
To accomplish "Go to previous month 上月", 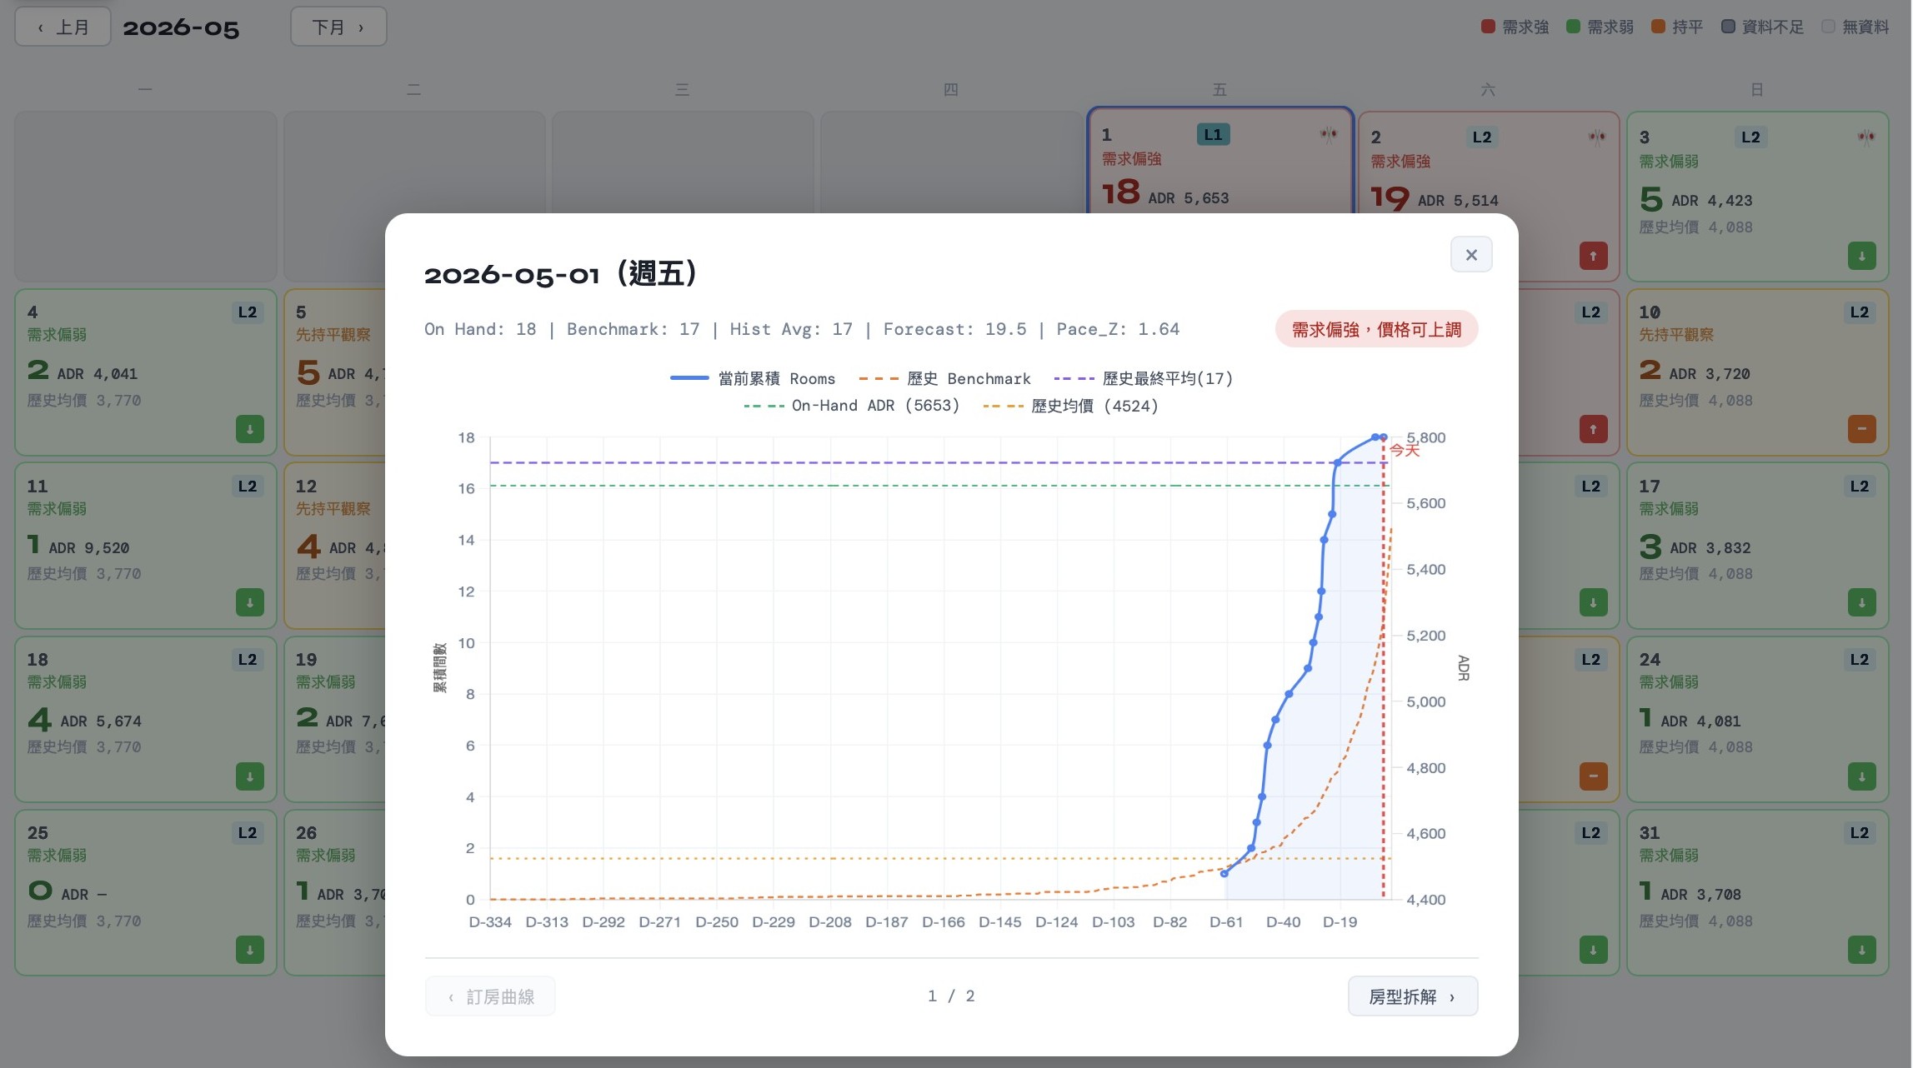I will [x=63, y=27].
